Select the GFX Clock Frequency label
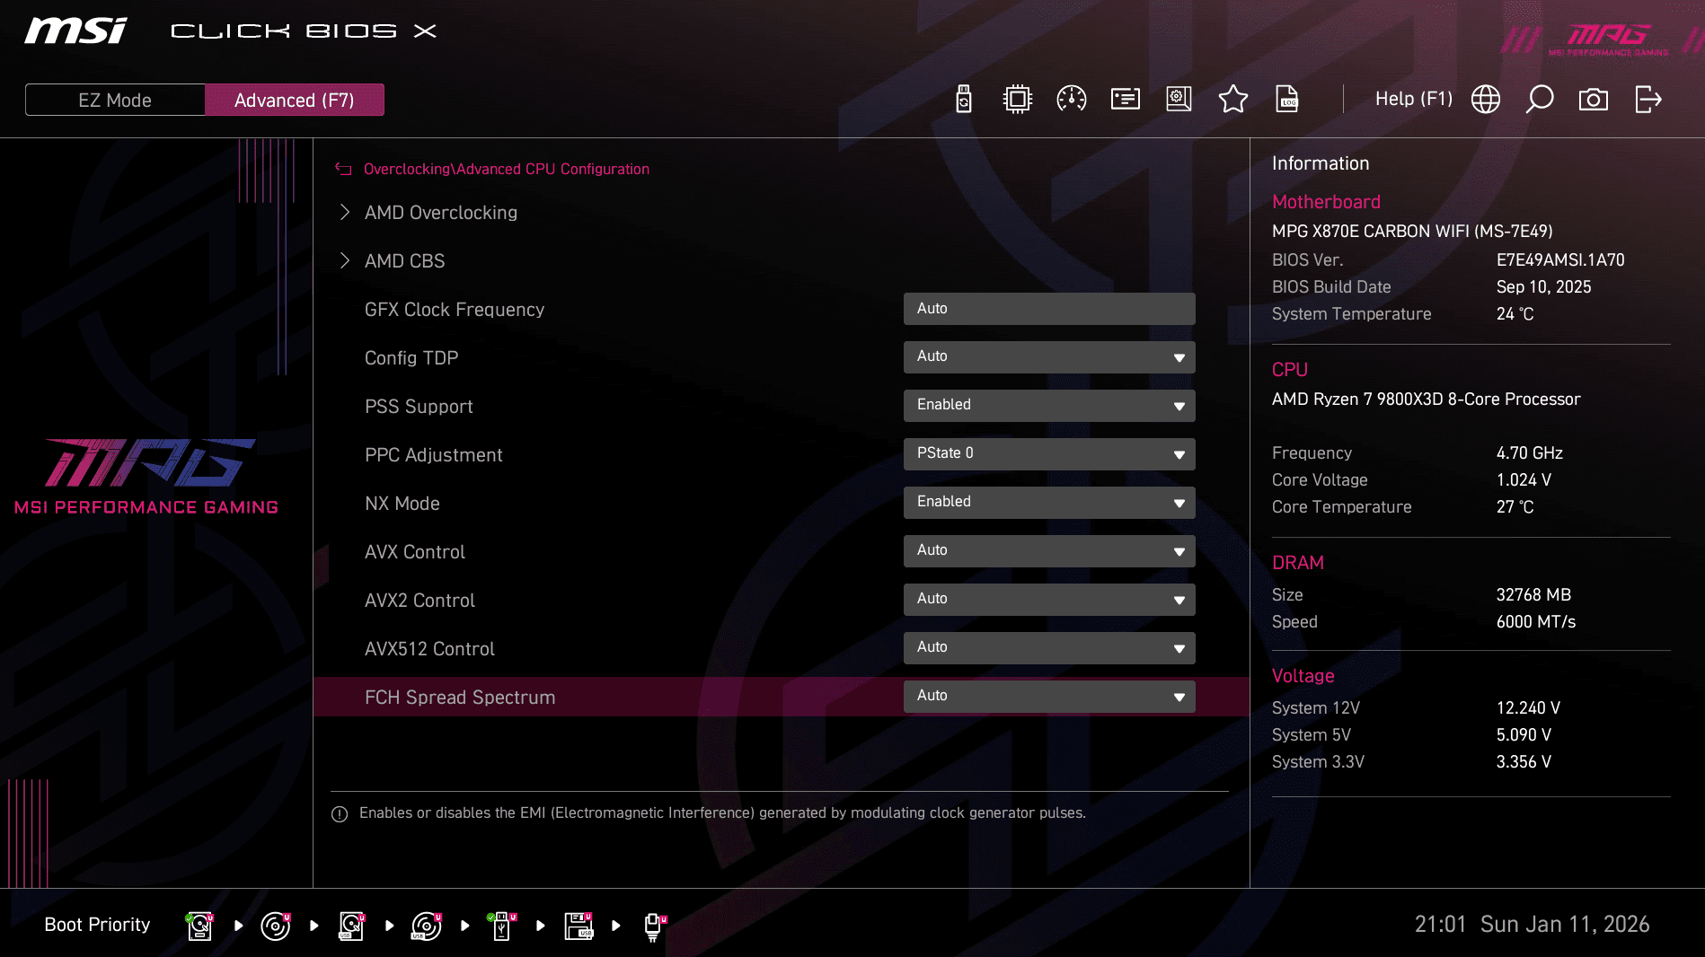The height and width of the screenshot is (957, 1705). click(455, 310)
